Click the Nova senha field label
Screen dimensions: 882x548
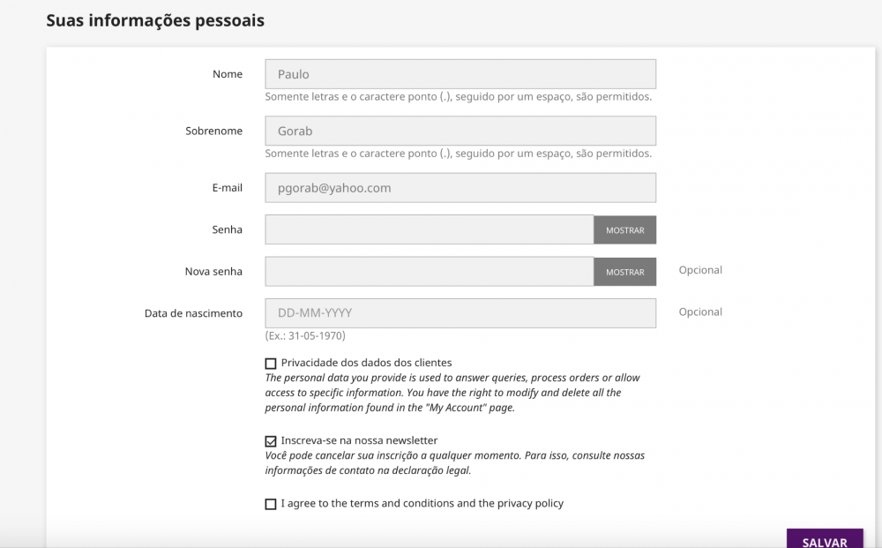click(x=213, y=272)
